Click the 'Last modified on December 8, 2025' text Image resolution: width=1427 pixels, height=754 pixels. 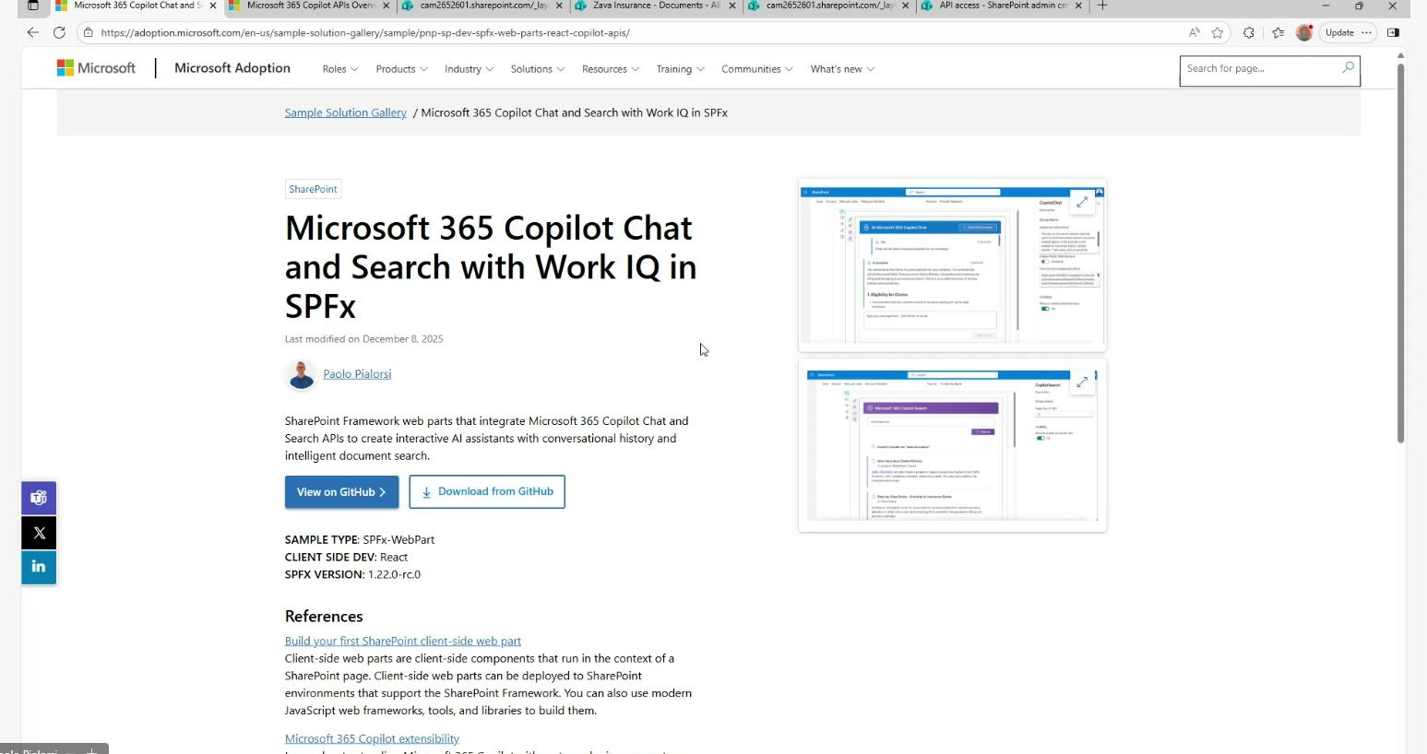coord(364,339)
